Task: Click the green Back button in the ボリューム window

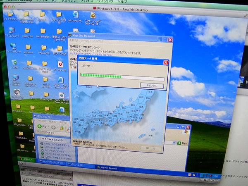Action: (40, 126)
